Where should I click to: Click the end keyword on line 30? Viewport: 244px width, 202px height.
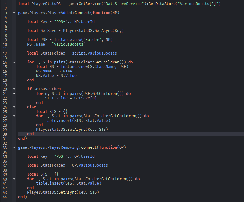(30, 134)
